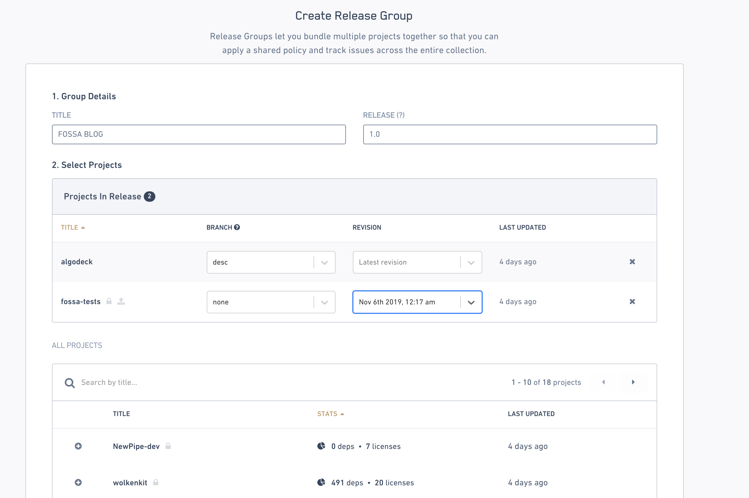
Task: Add wolkenkit project with plus icon
Action: pos(78,482)
